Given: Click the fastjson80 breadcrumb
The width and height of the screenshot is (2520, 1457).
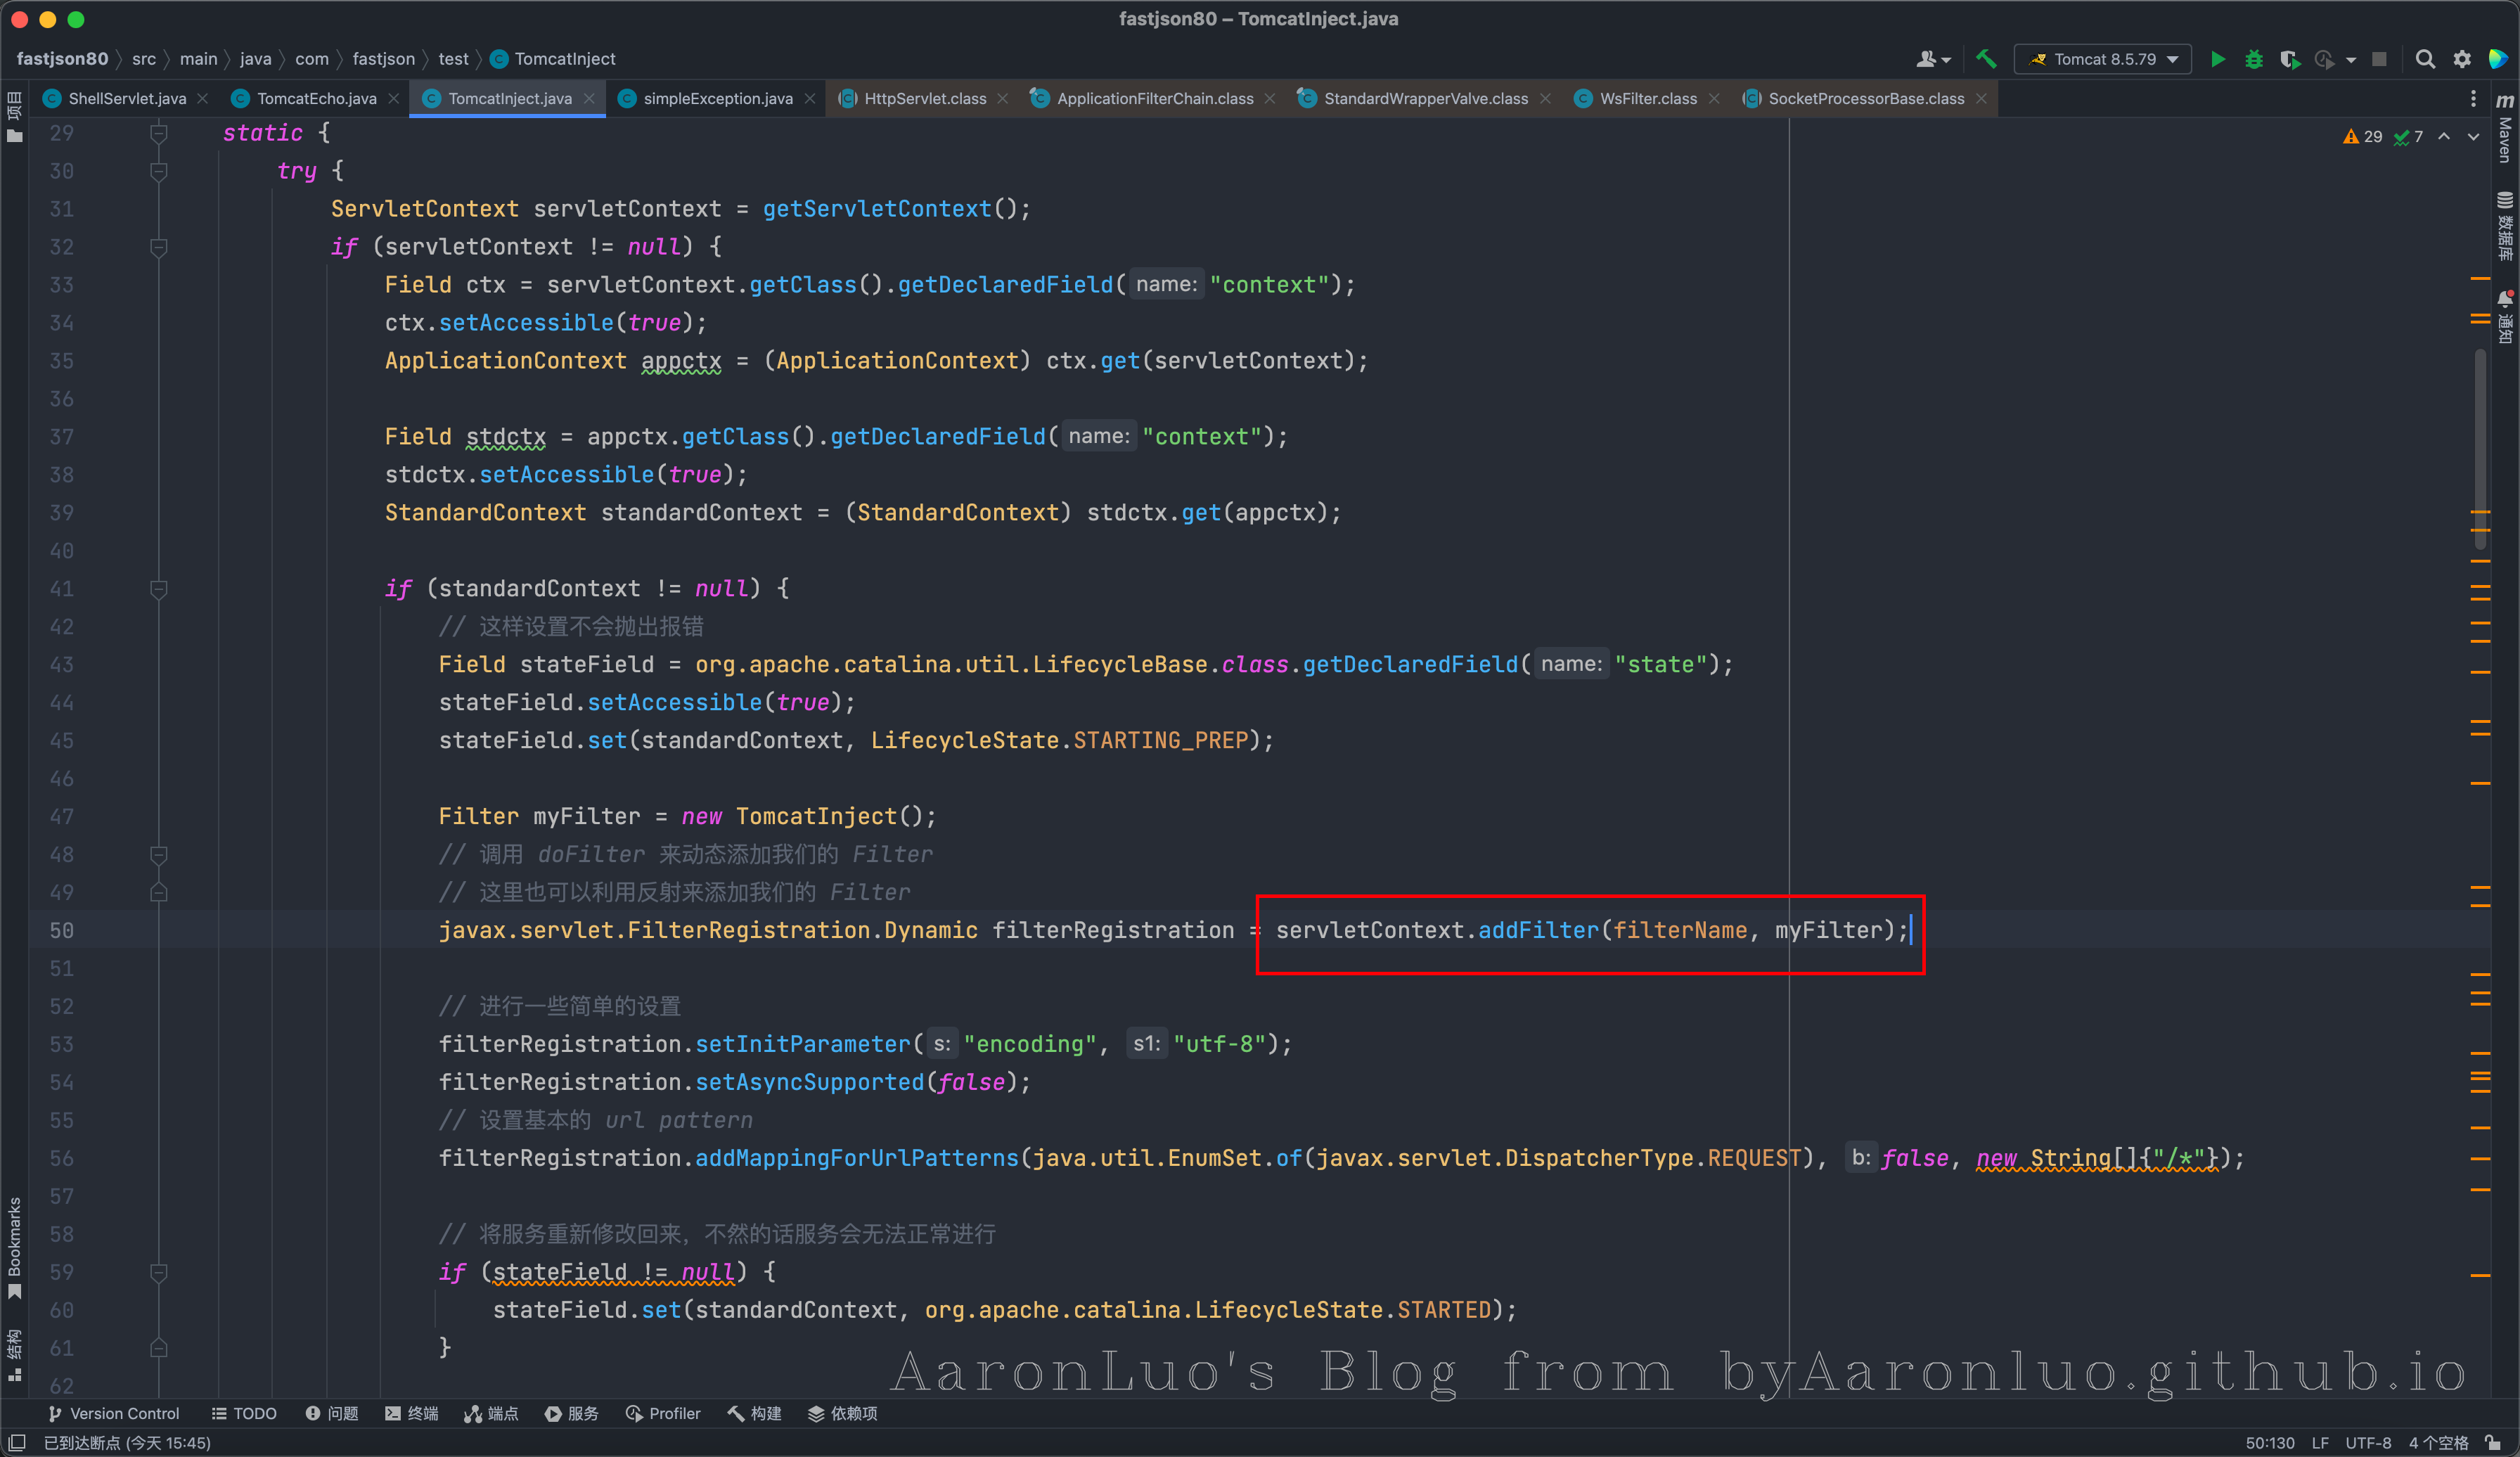Looking at the screenshot, I should click(x=62, y=59).
